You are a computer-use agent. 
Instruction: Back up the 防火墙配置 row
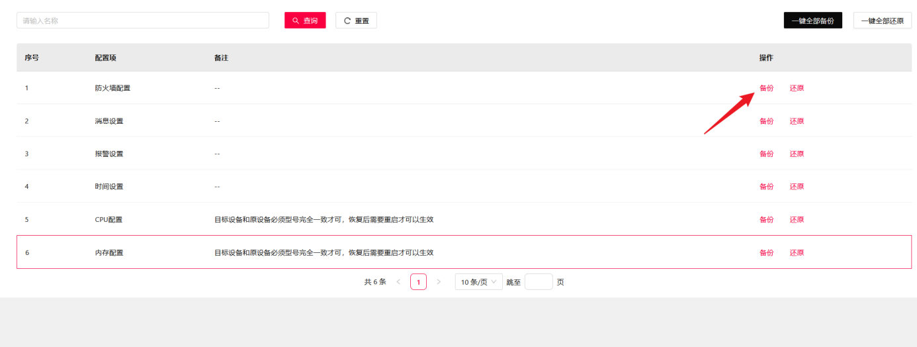[x=766, y=88]
